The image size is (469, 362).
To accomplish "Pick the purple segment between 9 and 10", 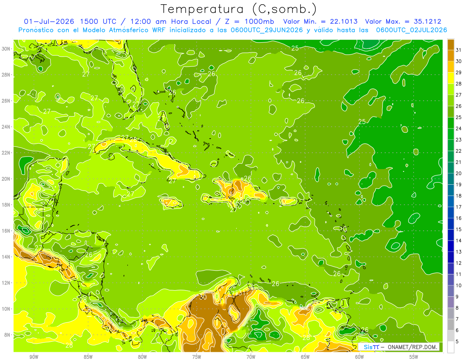I will [451, 291].
